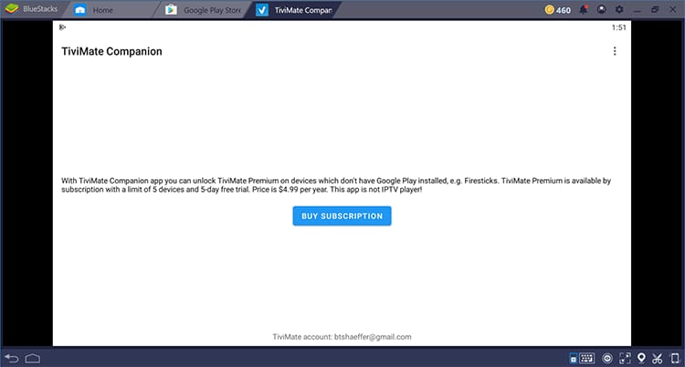This screenshot has width=685, height=367.
Task: Open the three-dot overflow menu in TiviMate Companion
Action: click(615, 51)
